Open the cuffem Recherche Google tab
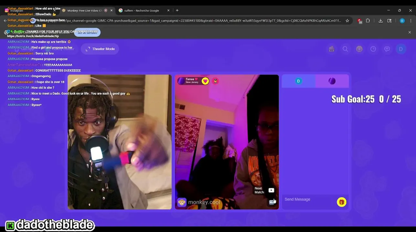416x232 pixels. pos(141,10)
